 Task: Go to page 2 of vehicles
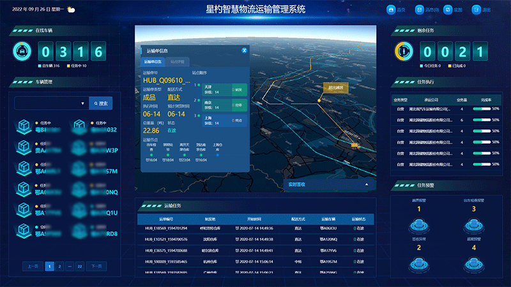pos(59,265)
